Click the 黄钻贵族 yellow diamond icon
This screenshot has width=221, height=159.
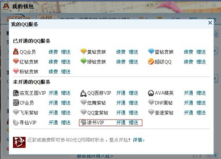83,52
